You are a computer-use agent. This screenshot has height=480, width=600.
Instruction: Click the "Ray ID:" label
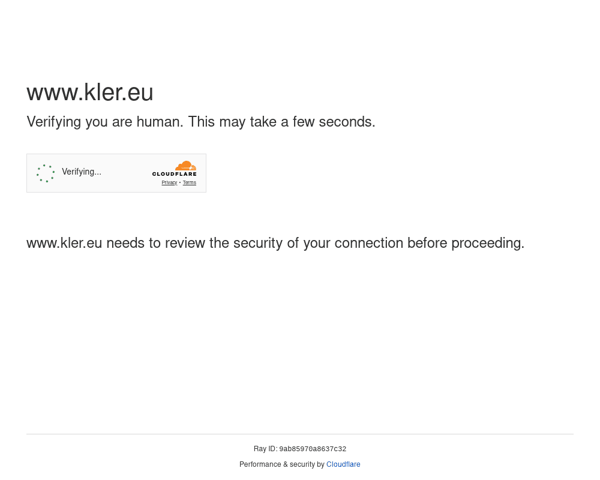(x=265, y=449)
